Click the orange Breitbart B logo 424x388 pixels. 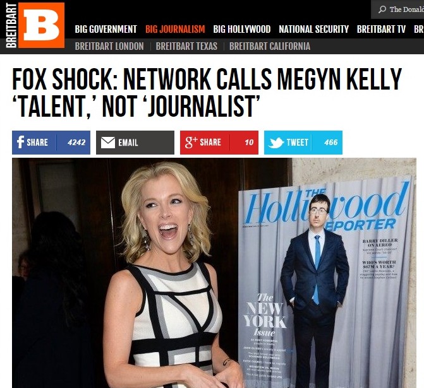[x=41, y=25]
